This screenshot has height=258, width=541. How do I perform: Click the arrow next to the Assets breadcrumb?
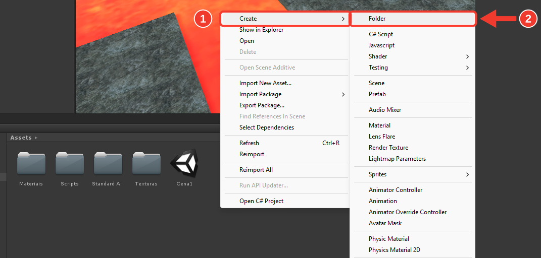click(36, 138)
